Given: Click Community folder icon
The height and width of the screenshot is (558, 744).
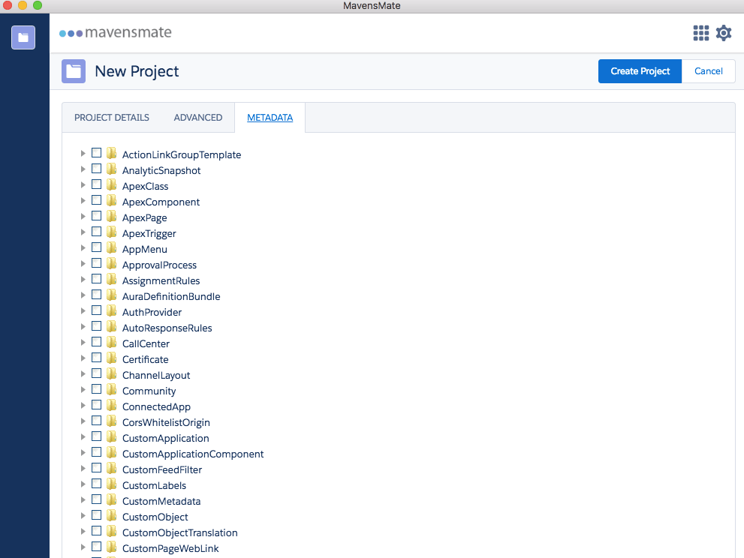Looking at the screenshot, I should click(112, 389).
